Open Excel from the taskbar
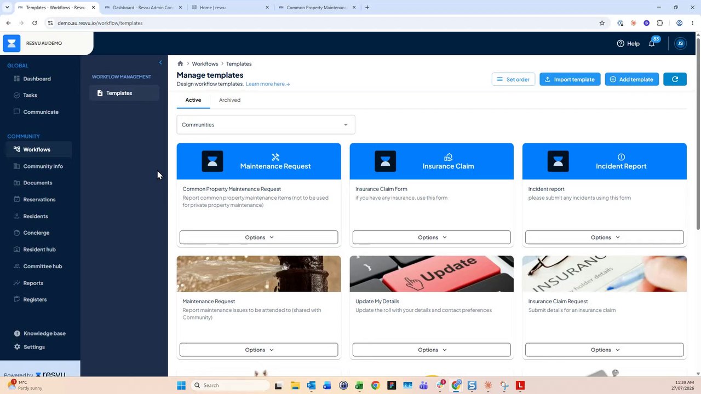This screenshot has height=394, width=701. 359,385
